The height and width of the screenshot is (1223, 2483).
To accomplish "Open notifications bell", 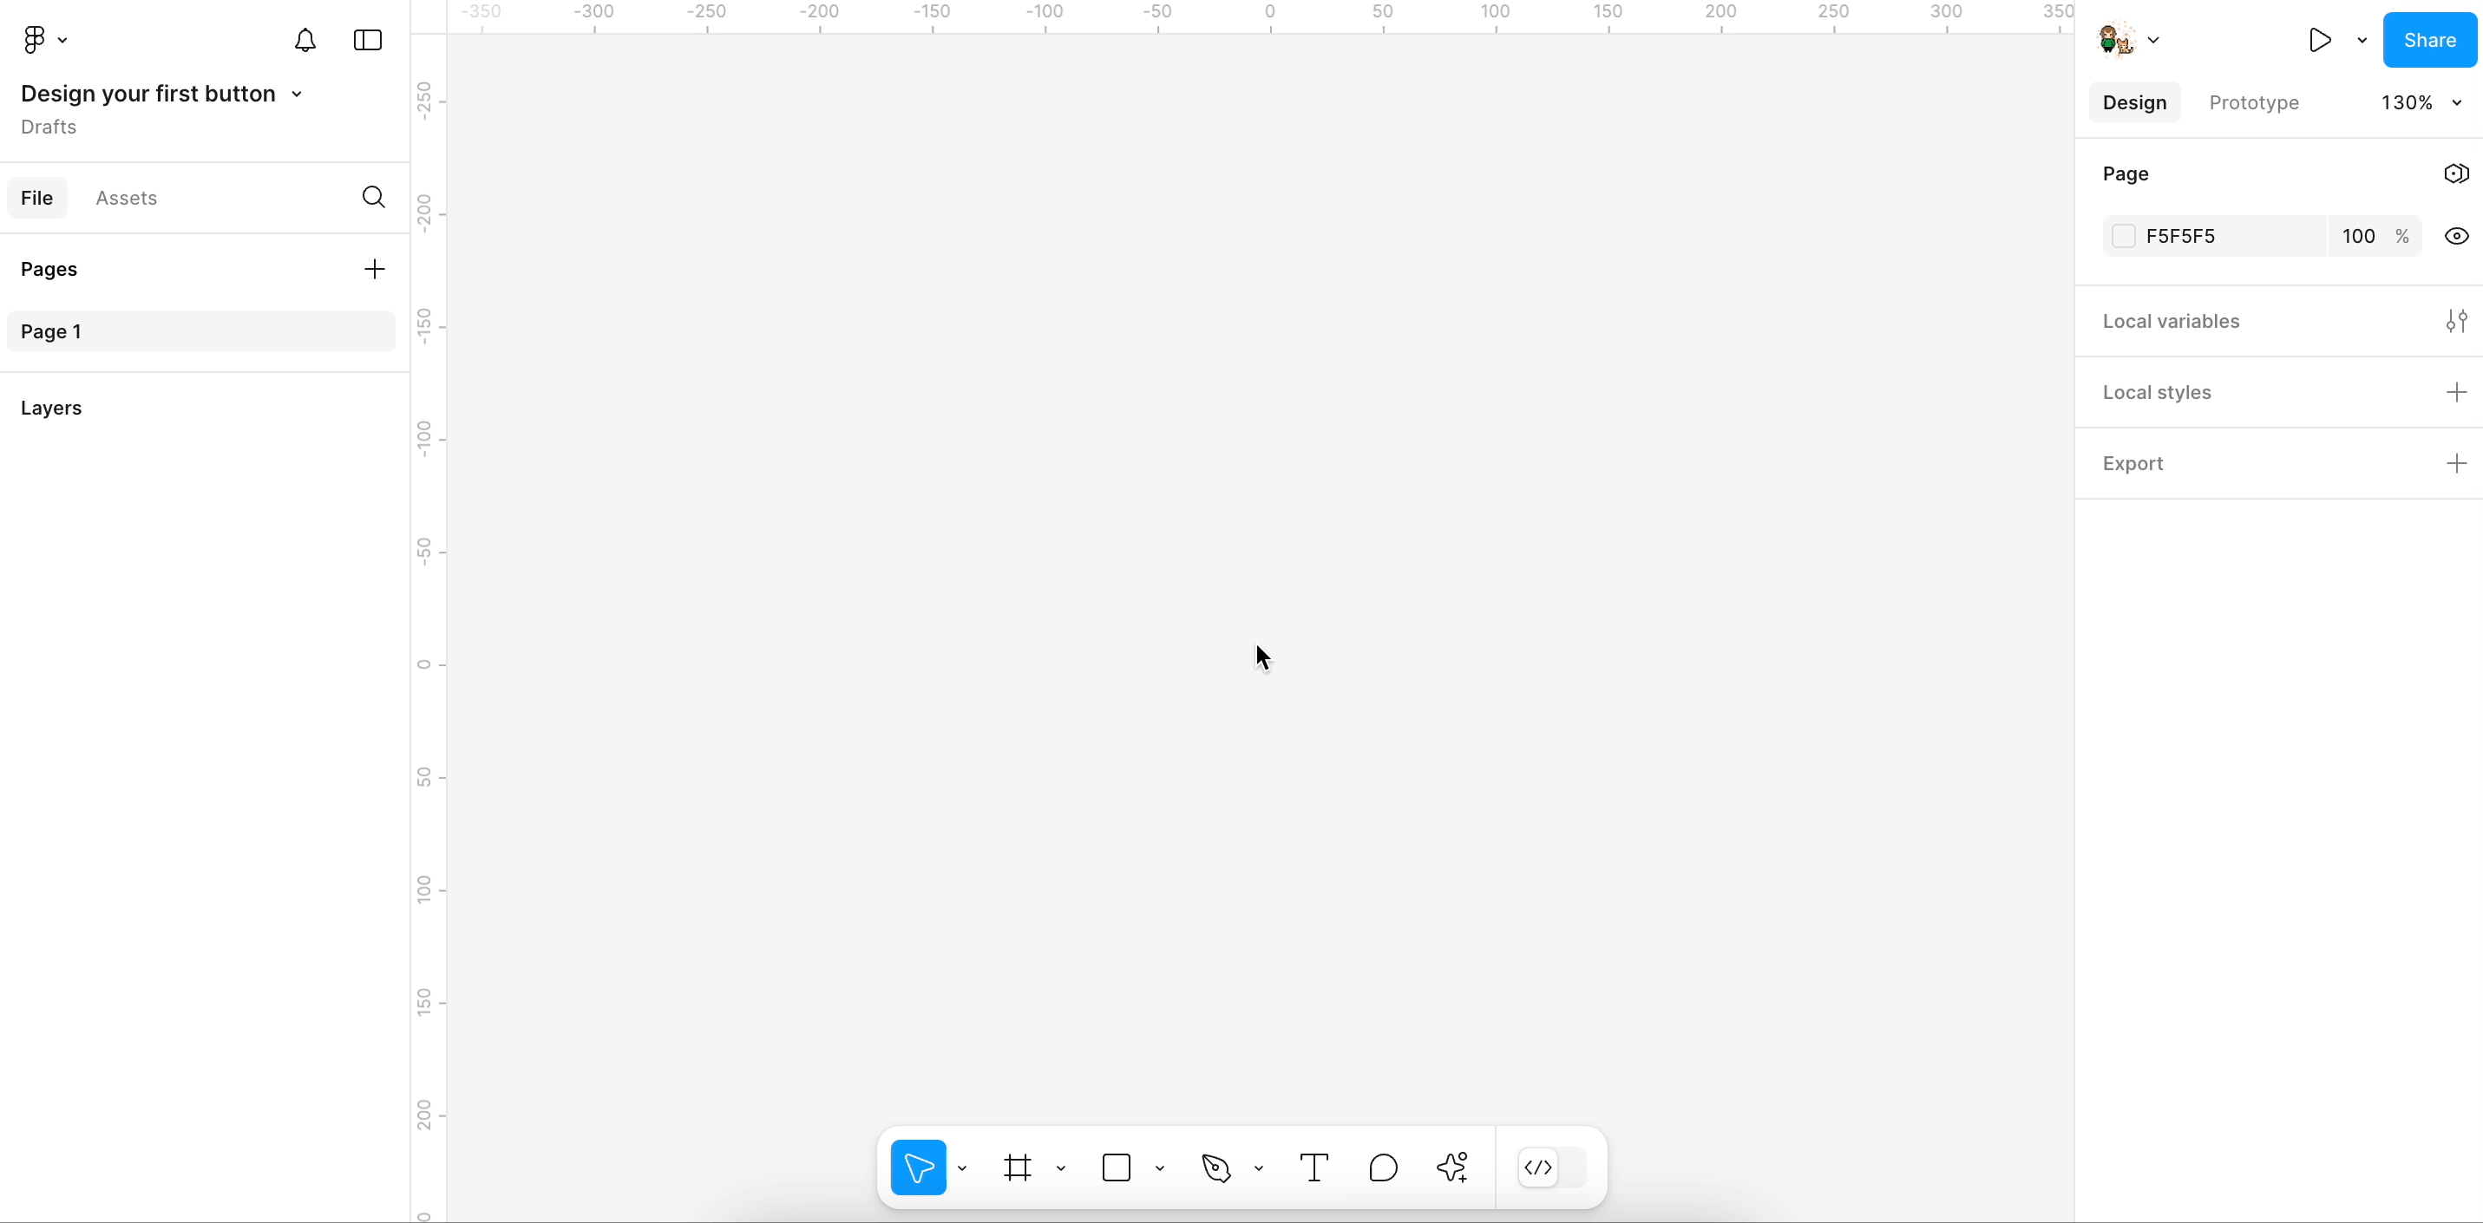I will coord(305,41).
